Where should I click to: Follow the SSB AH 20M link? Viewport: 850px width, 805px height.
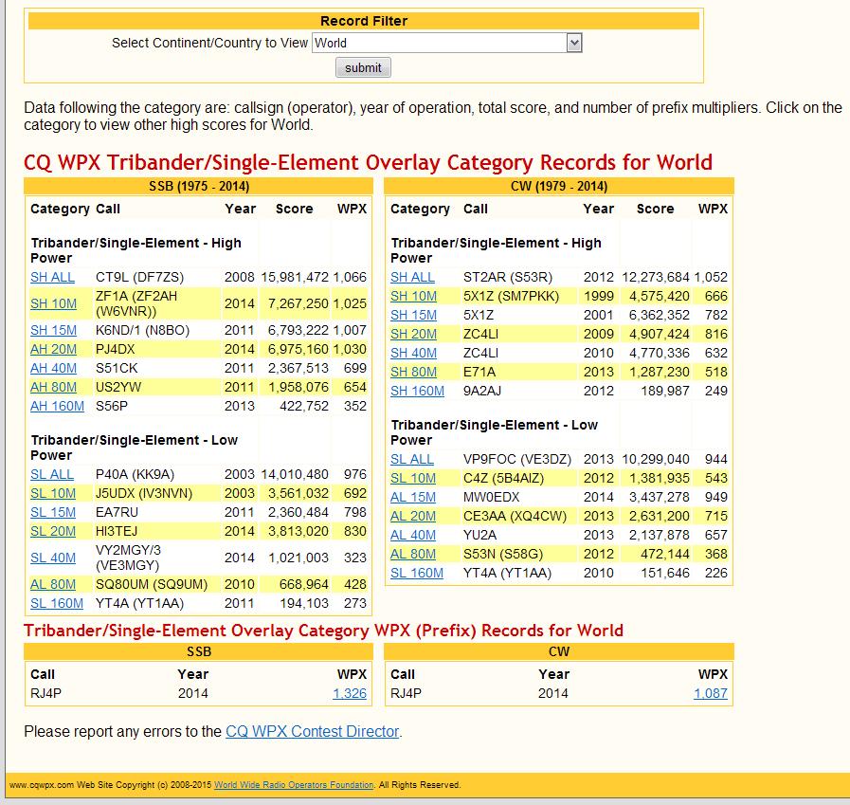click(53, 349)
